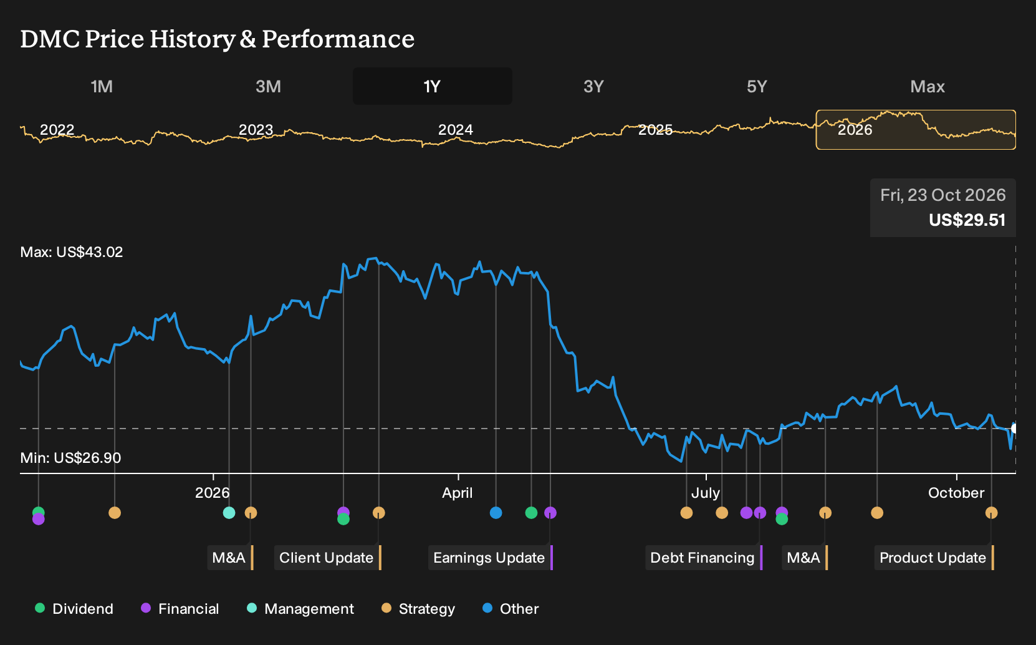Screen dimensions: 1036x645
Task: Click the April axis label
Action: point(458,493)
